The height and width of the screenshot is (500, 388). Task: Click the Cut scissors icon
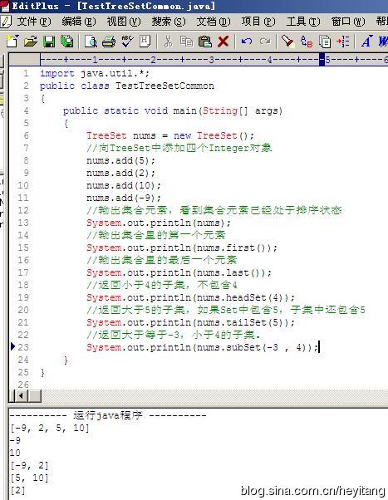pos(168,42)
